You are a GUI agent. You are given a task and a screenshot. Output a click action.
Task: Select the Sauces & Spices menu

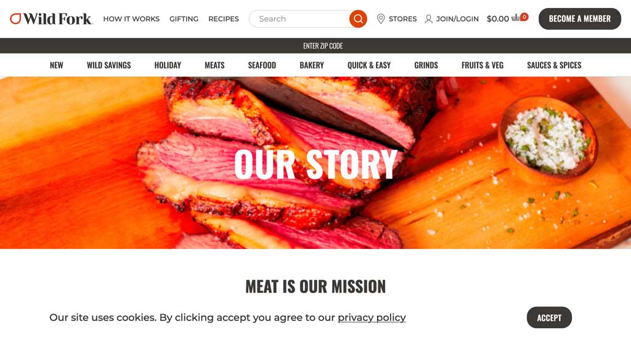554,65
